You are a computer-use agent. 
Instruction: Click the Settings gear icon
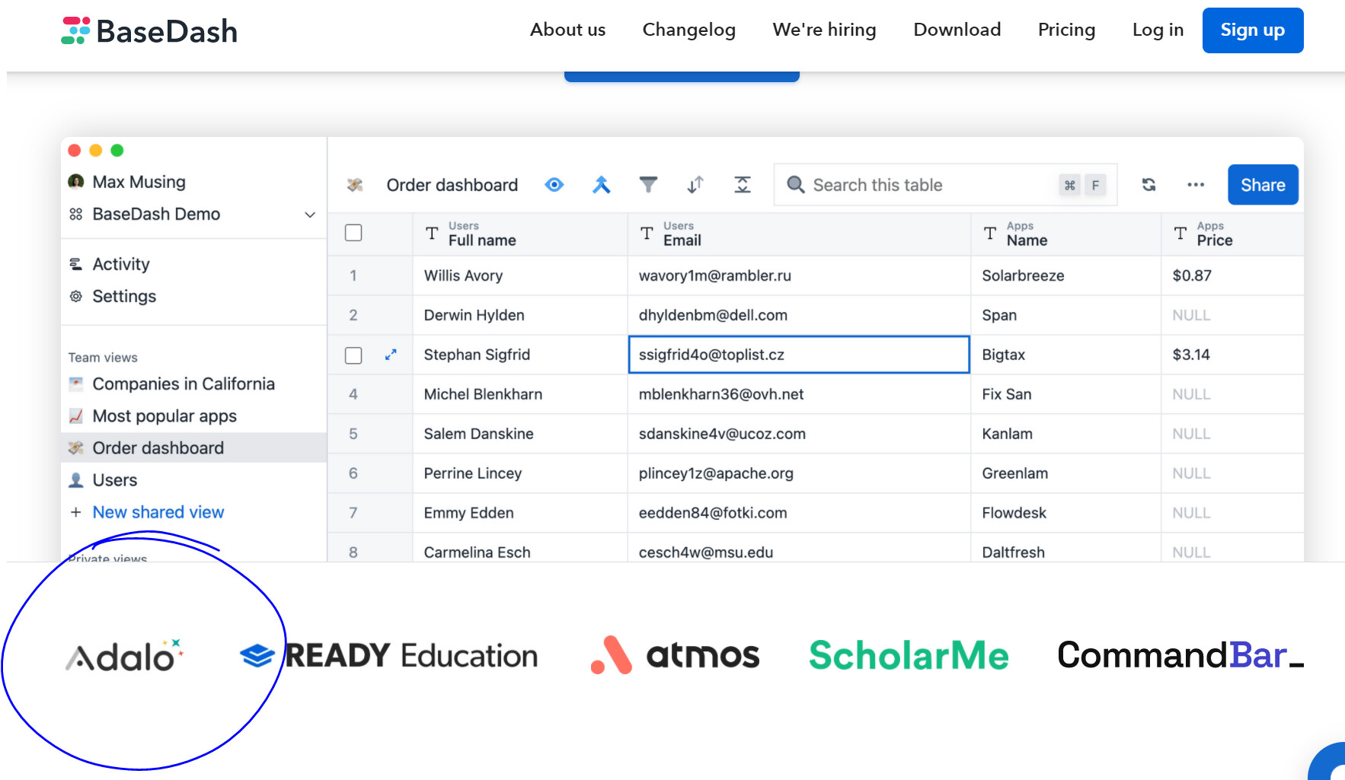(x=75, y=296)
